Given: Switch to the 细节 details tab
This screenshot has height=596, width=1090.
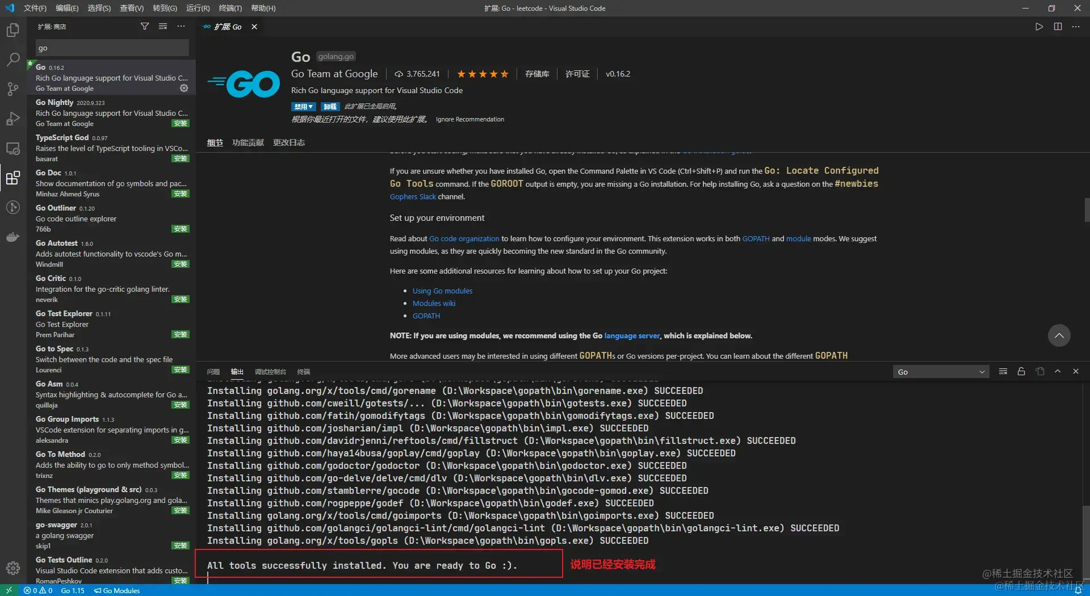Looking at the screenshot, I should [215, 142].
